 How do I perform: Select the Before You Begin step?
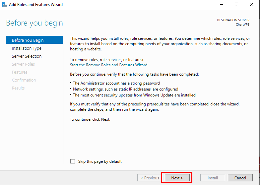click(x=28, y=40)
